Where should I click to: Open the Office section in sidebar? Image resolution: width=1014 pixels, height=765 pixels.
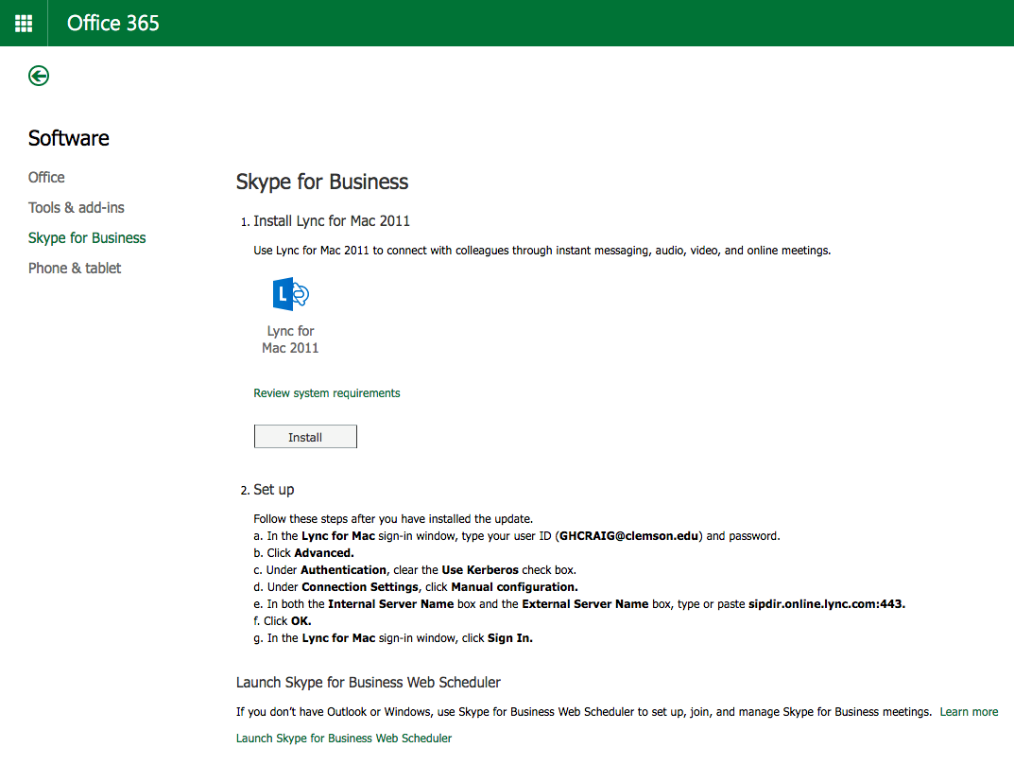(46, 178)
